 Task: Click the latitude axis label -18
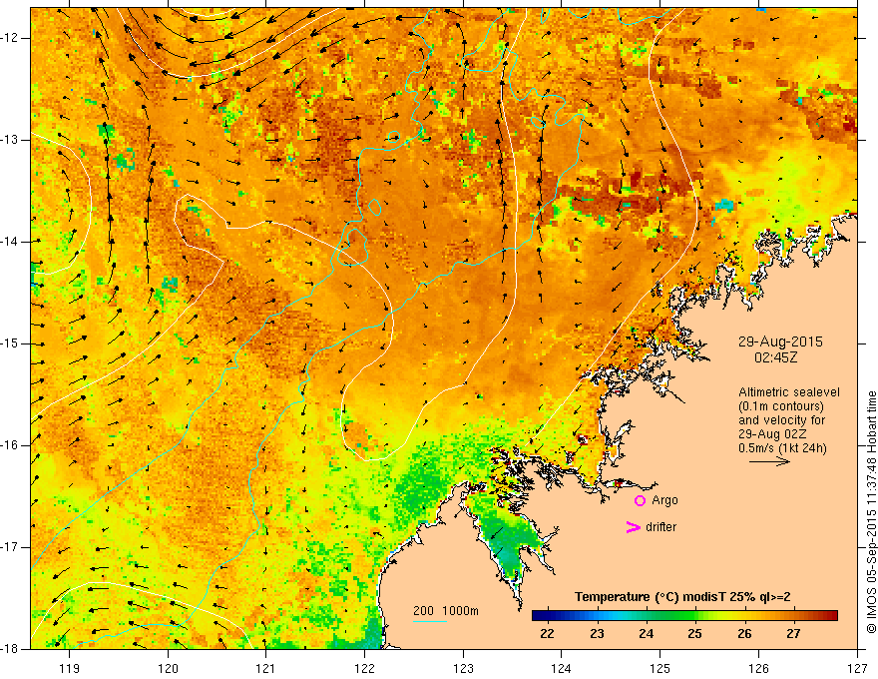(x=10, y=649)
